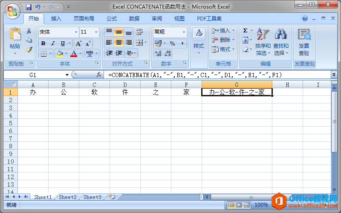Screen dimensions: 341x213
Task: Toggle bold formatting
Action: [43, 43]
